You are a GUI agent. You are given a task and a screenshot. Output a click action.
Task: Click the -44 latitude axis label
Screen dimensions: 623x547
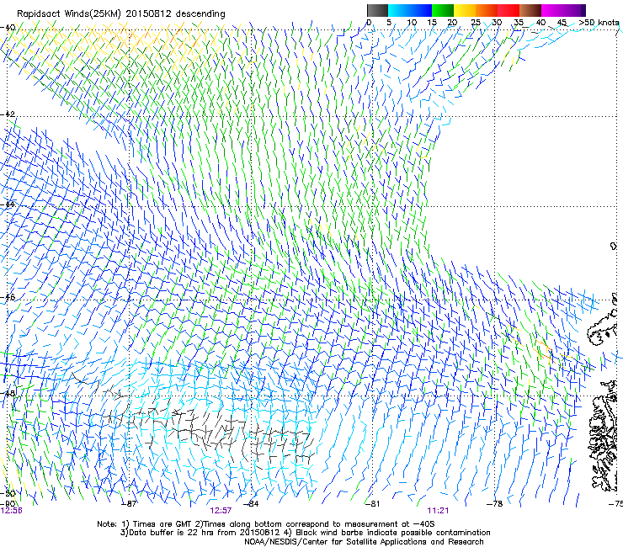click(8, 204)
